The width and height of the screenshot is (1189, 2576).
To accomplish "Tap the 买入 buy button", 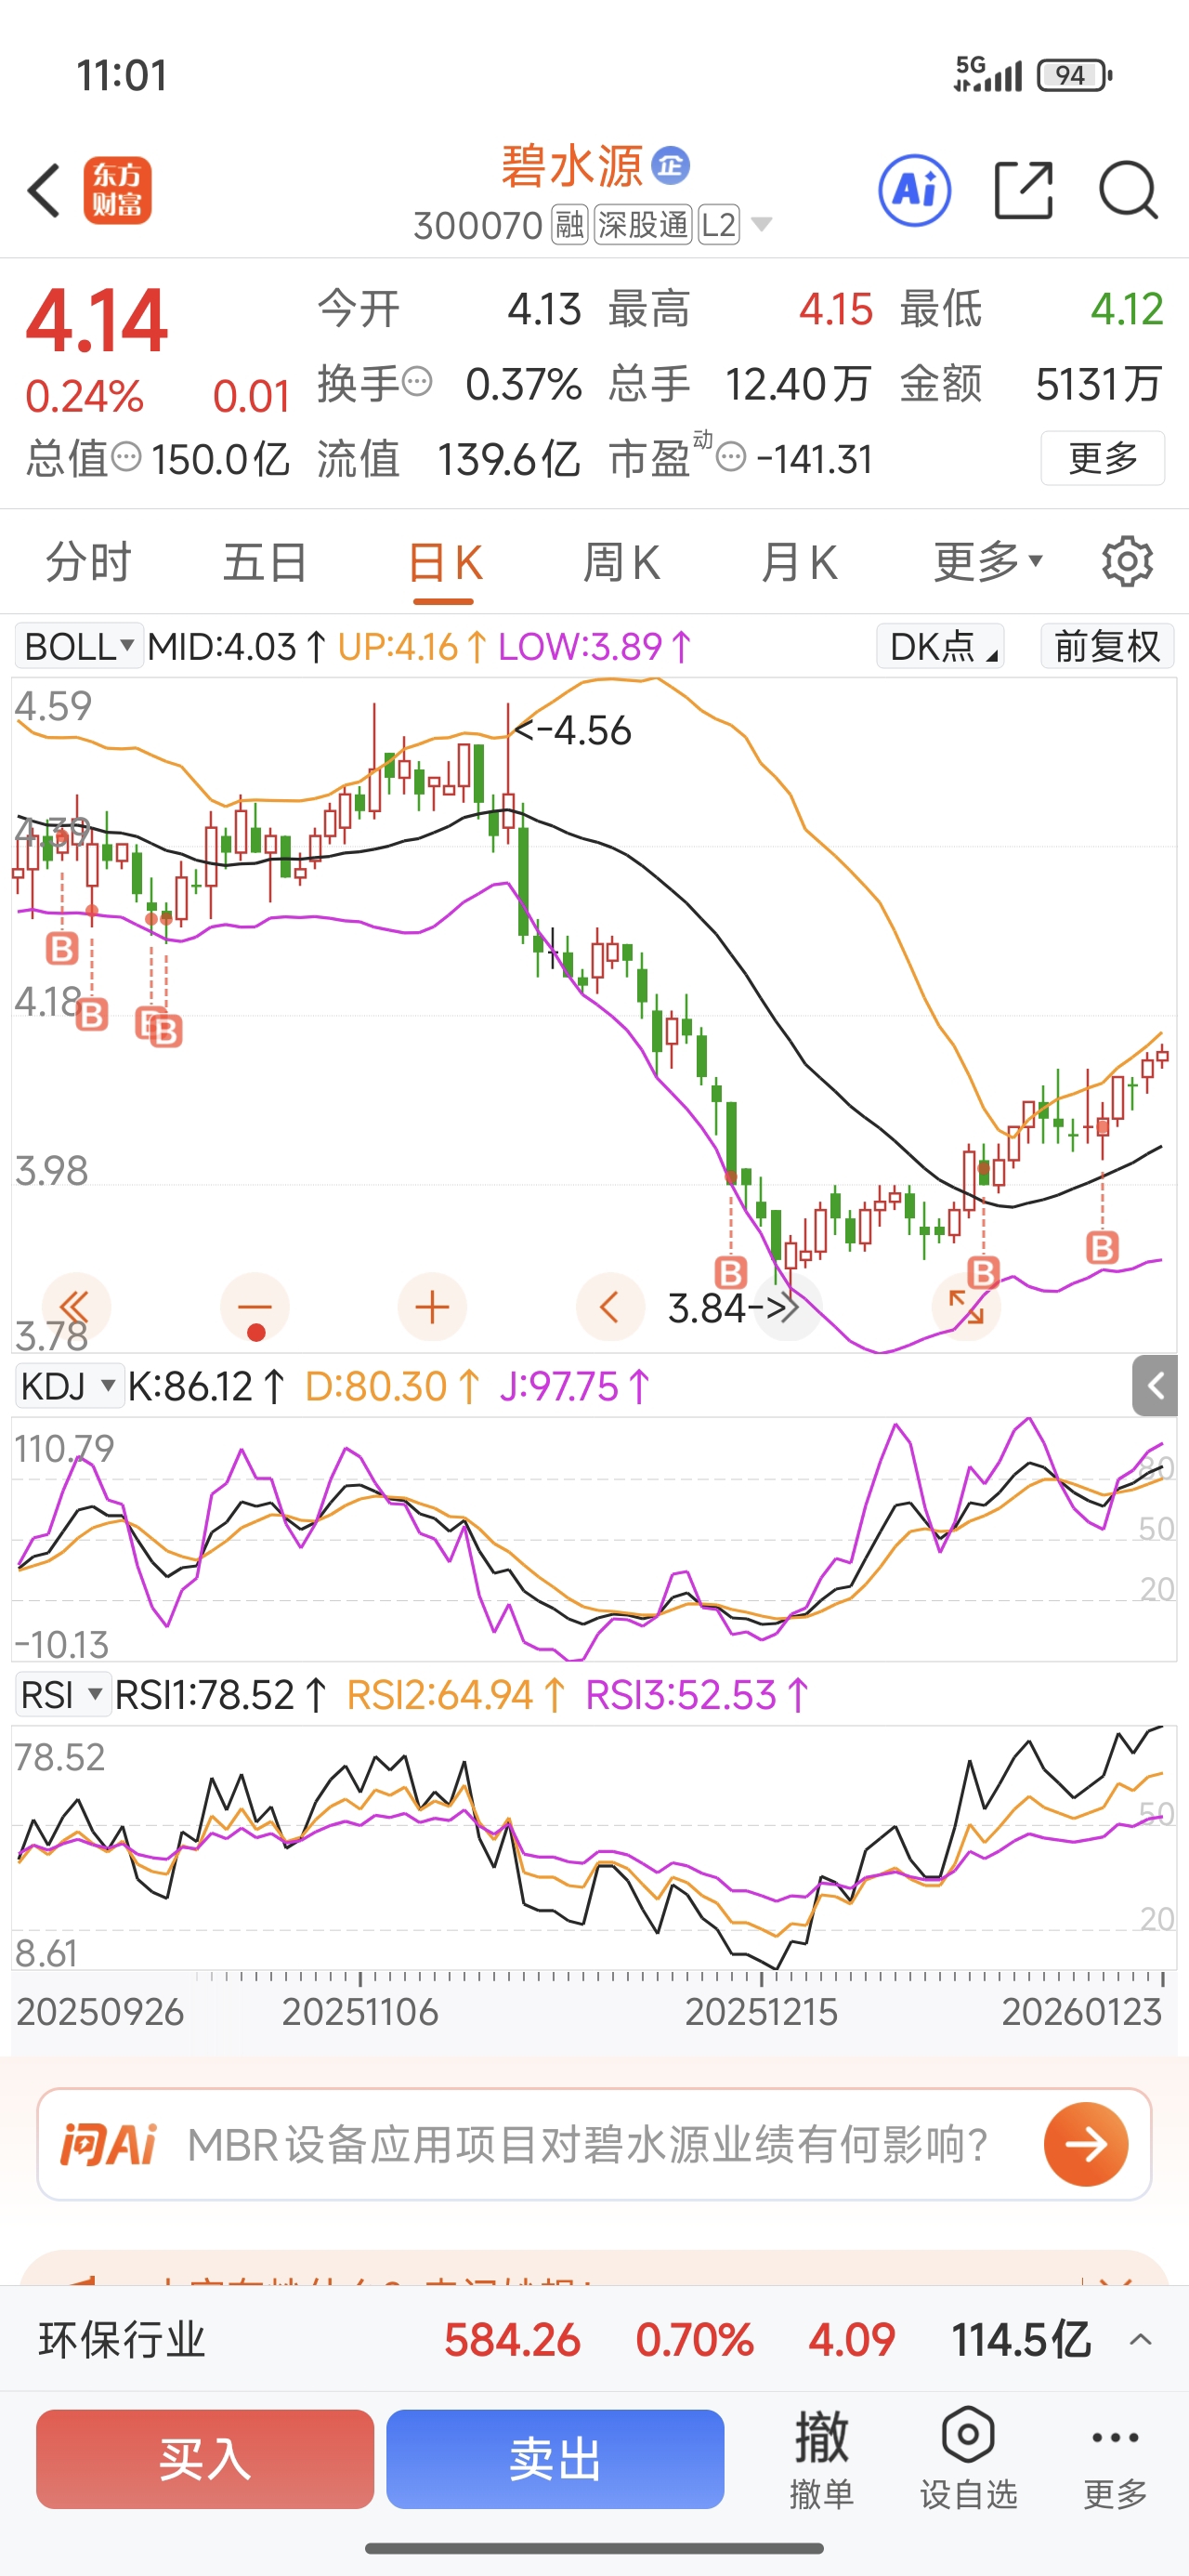I will click(x=205, y=2459).
